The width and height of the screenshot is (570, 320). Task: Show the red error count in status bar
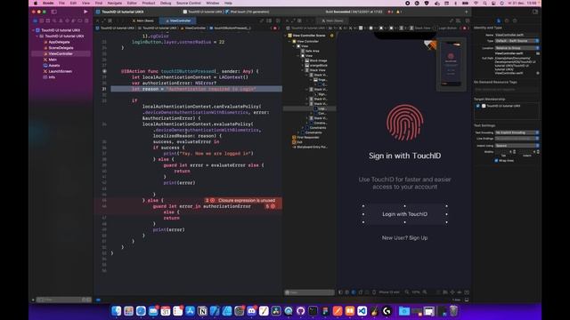[x=390, y=12]
